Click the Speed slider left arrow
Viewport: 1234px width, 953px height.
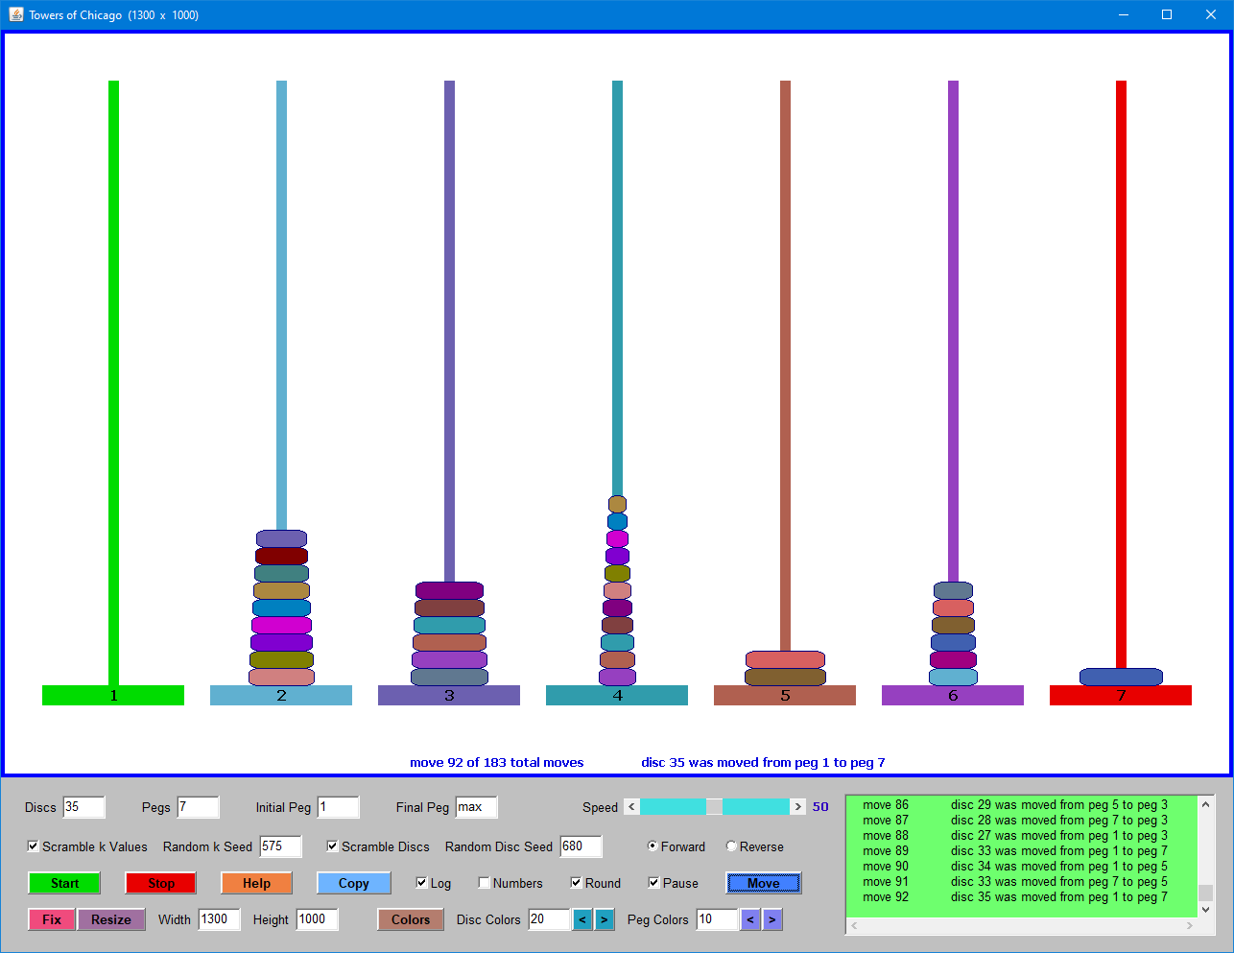pyautogui.click(x=631, y=807)
